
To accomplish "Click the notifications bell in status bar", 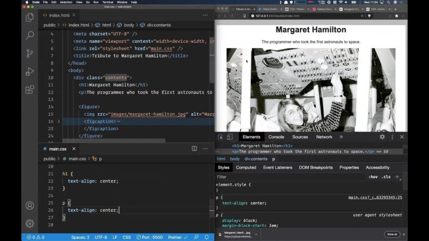I will [207, 237].
